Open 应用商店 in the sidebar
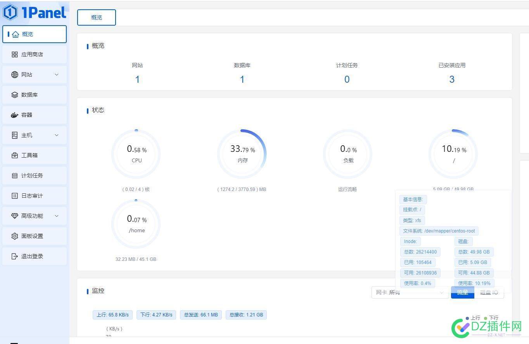Viewport: 529px width, 344px height. click(35, 54)
